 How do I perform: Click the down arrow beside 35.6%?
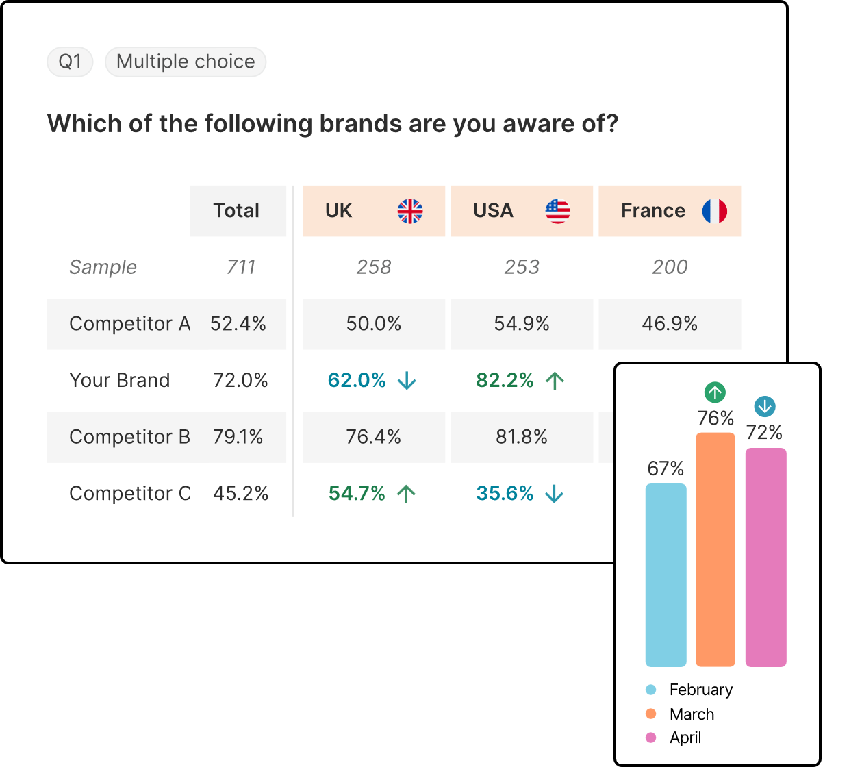tap(555, 494)
